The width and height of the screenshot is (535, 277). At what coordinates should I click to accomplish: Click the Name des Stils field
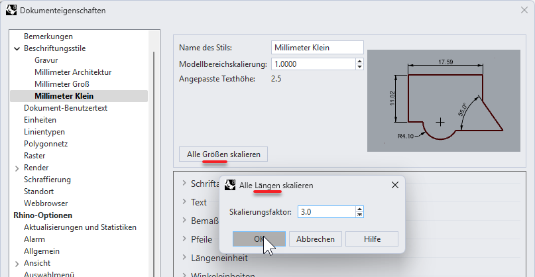[x=318, y=48]
